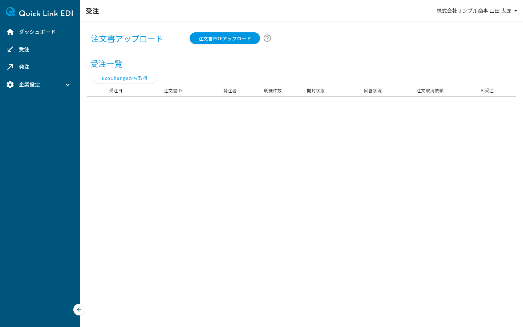523x327 pixels.
Task: Open the help question mark icon
Action: (267, 38)
